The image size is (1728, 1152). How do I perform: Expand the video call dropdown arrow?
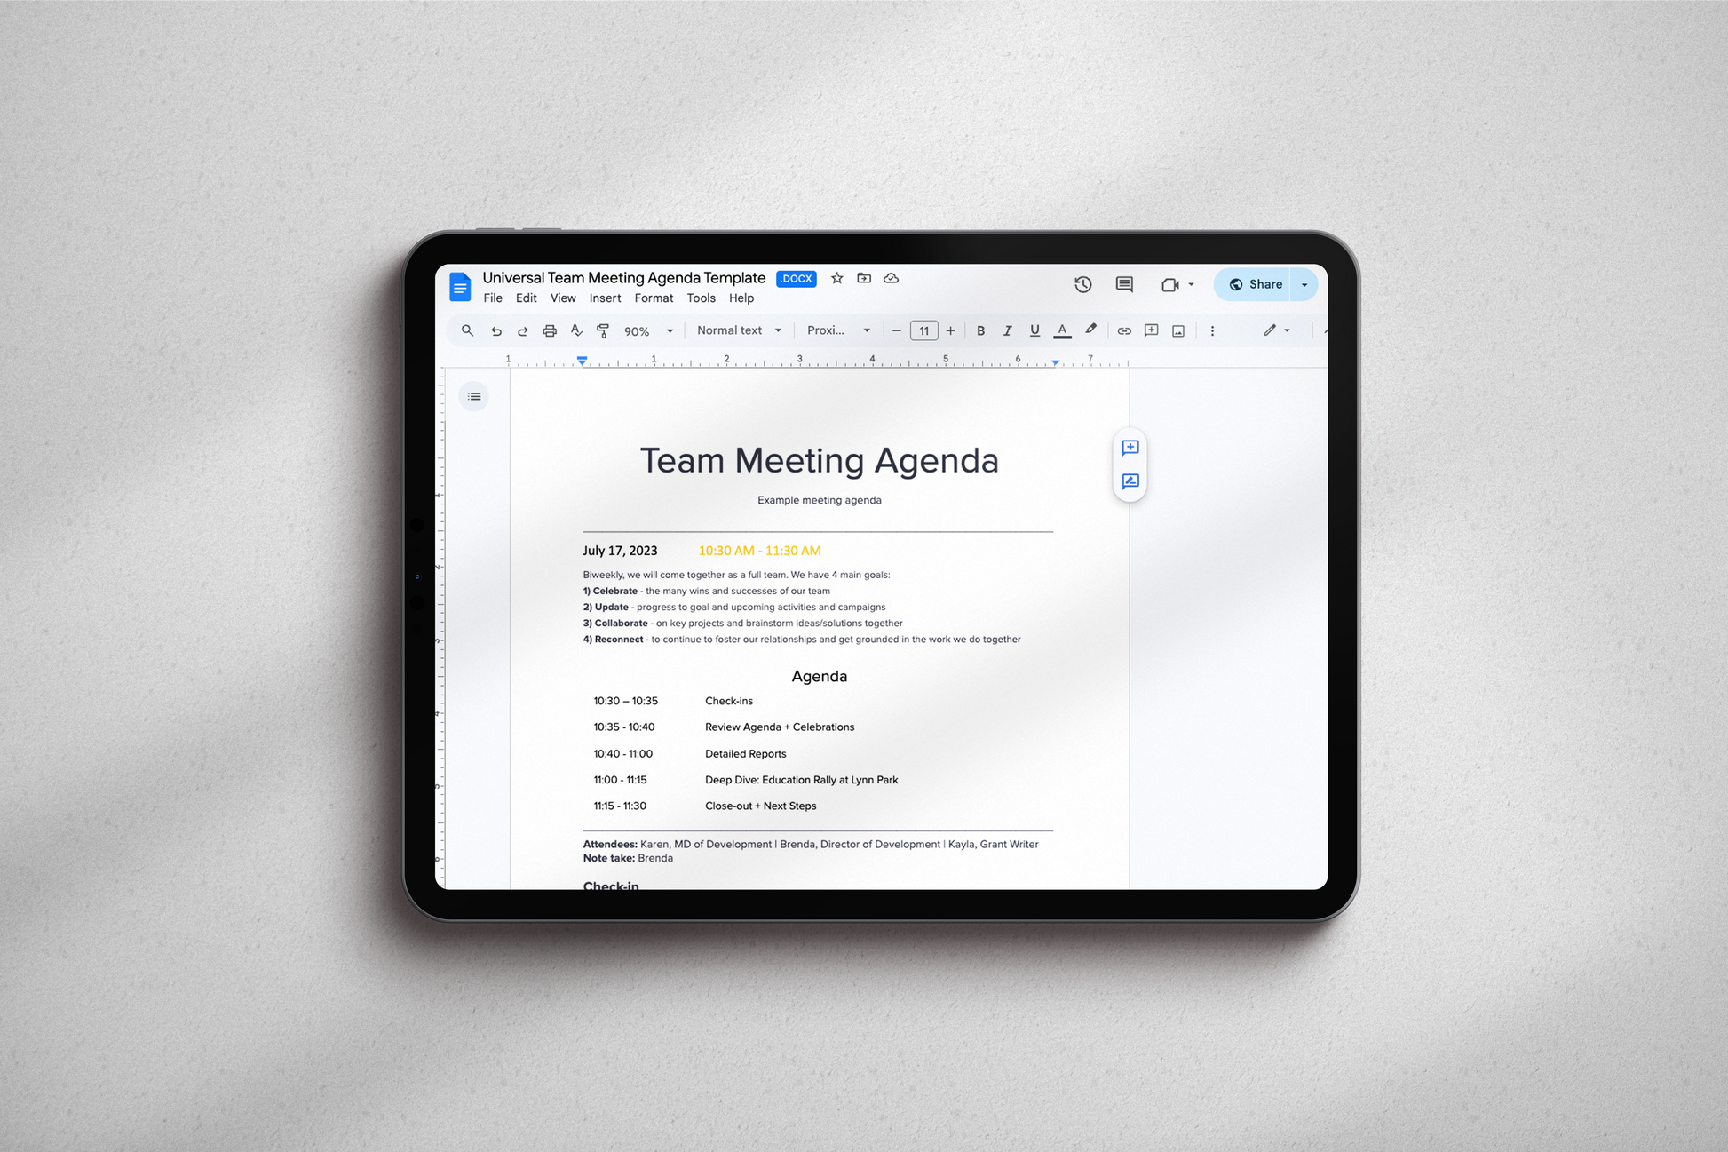[x=1192, y=284]
